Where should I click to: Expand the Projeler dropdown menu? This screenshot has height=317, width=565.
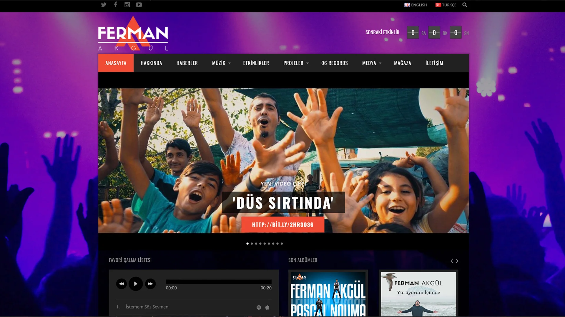[x=296, y=63]
